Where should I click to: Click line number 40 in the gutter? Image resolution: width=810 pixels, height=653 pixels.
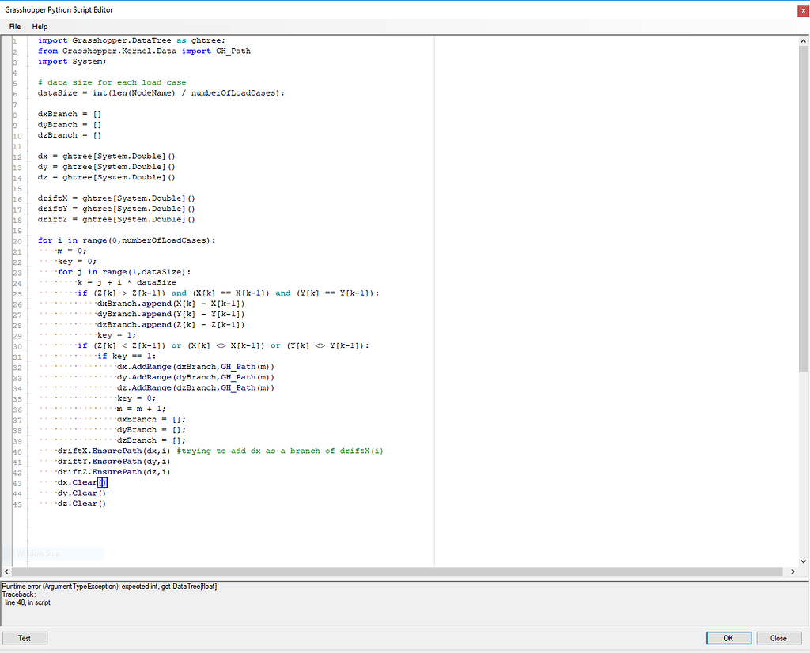pyautogui.click(x=19, y=451)
